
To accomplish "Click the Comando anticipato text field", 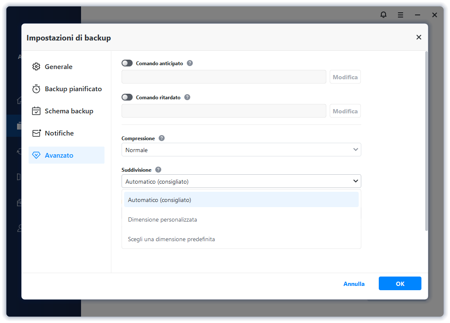I will click(224, 77).
